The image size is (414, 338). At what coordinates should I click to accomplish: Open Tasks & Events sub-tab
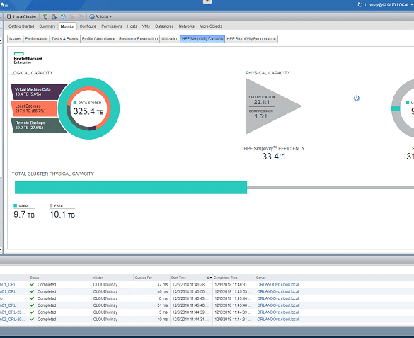pos(64,39)
